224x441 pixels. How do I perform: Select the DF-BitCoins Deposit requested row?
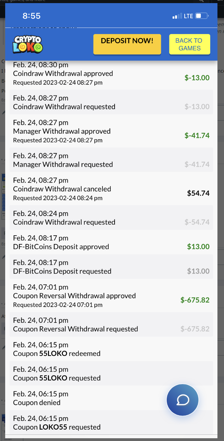coord(62,271)
